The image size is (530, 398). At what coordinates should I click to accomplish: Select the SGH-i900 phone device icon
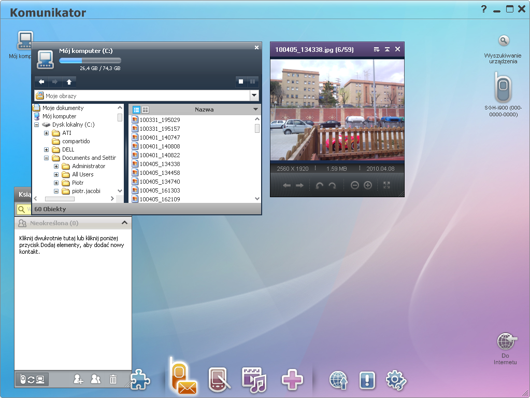503,88
